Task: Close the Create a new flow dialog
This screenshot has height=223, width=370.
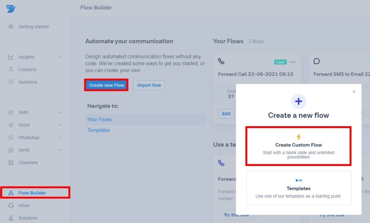Action: pyautogui.click(x=354, y=91)
